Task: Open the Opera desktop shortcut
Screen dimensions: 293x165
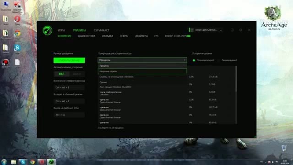Action: tap(17, 20)
